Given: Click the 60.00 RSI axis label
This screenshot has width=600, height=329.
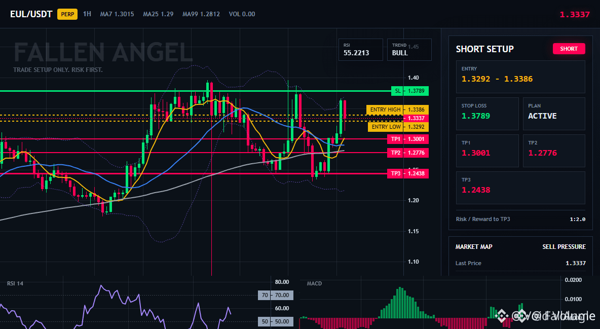Looking at the screenshot, I should (282, 308).
